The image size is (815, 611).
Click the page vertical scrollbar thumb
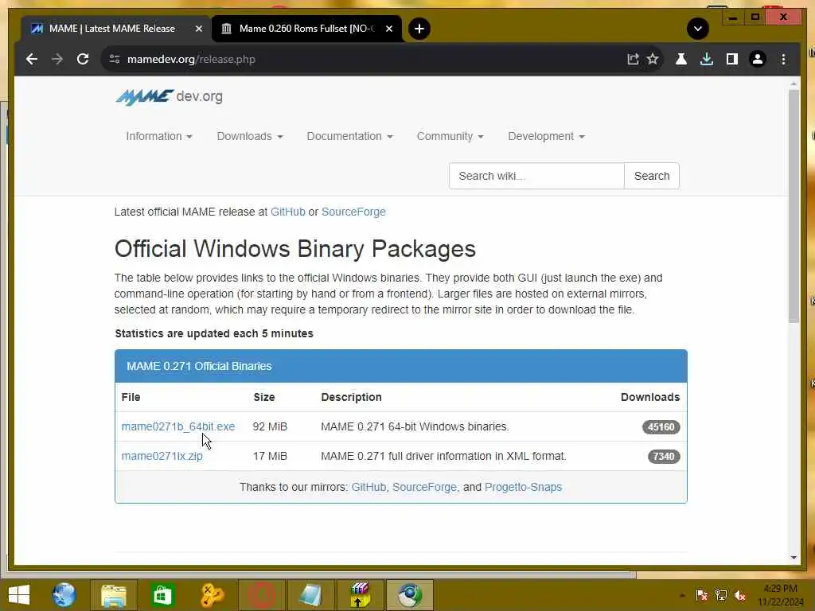794,206
